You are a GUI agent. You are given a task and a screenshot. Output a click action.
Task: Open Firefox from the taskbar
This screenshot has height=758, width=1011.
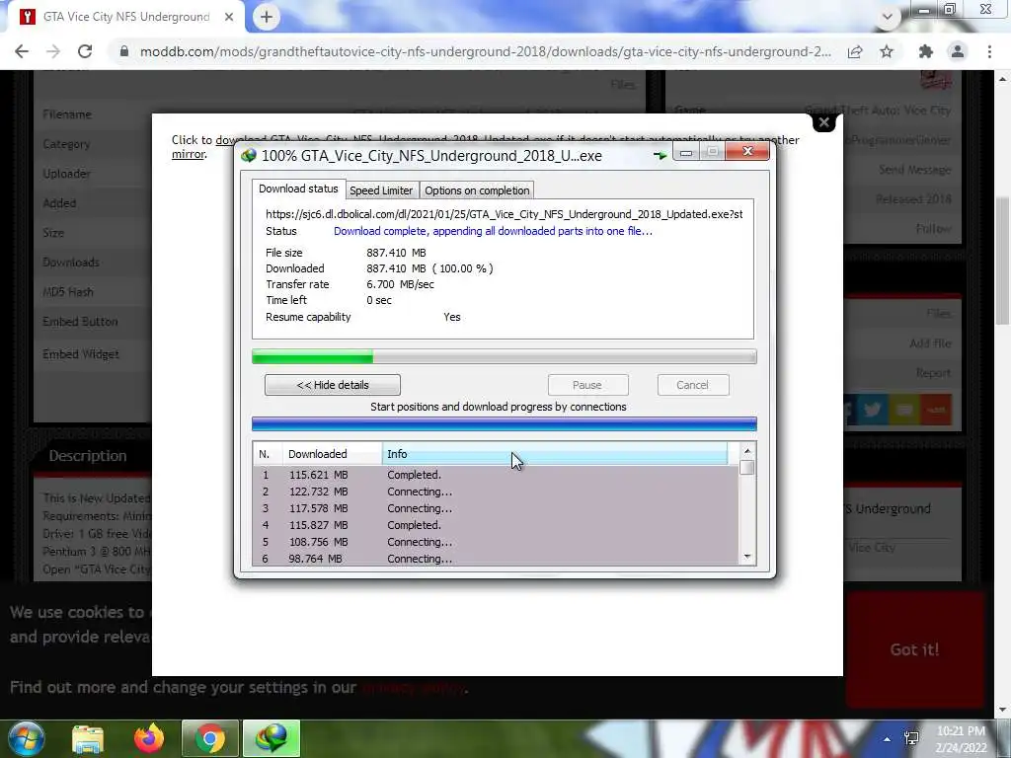149,738
